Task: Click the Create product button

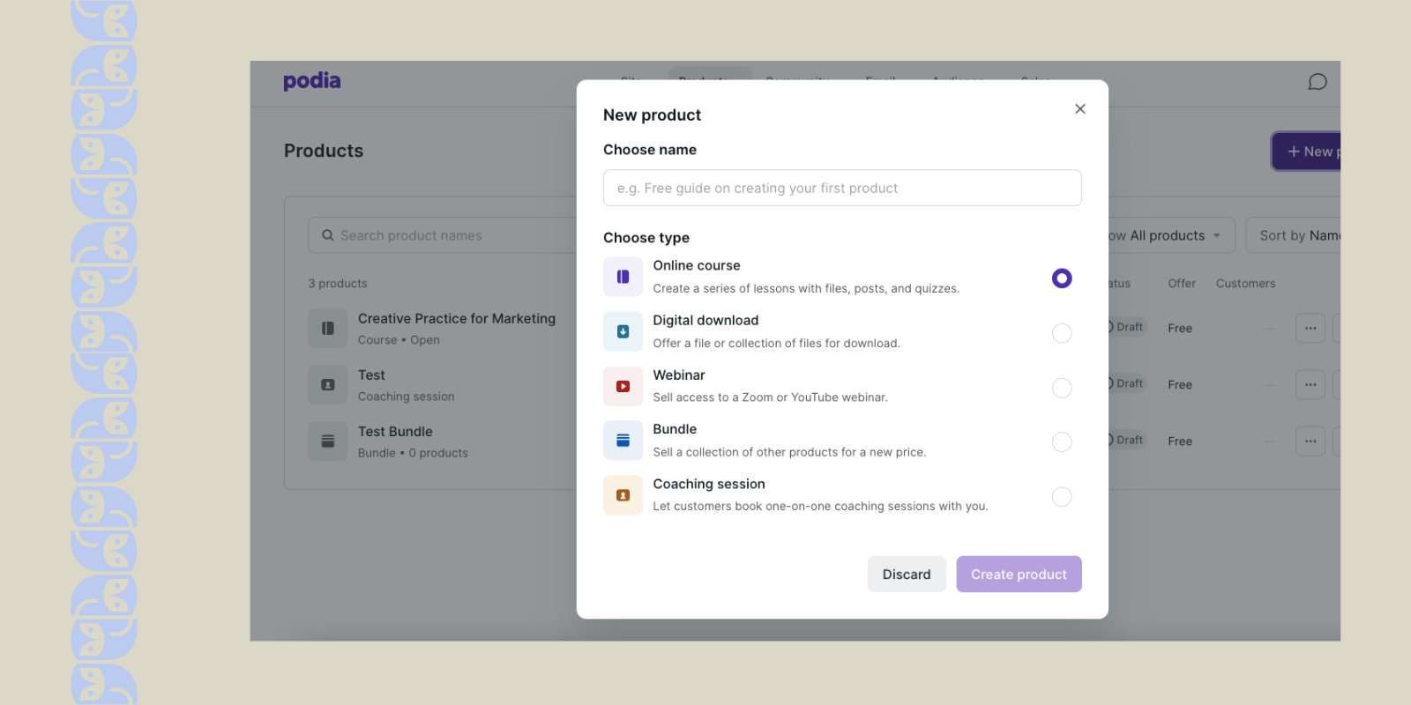Action: [x=1019, y=575]
